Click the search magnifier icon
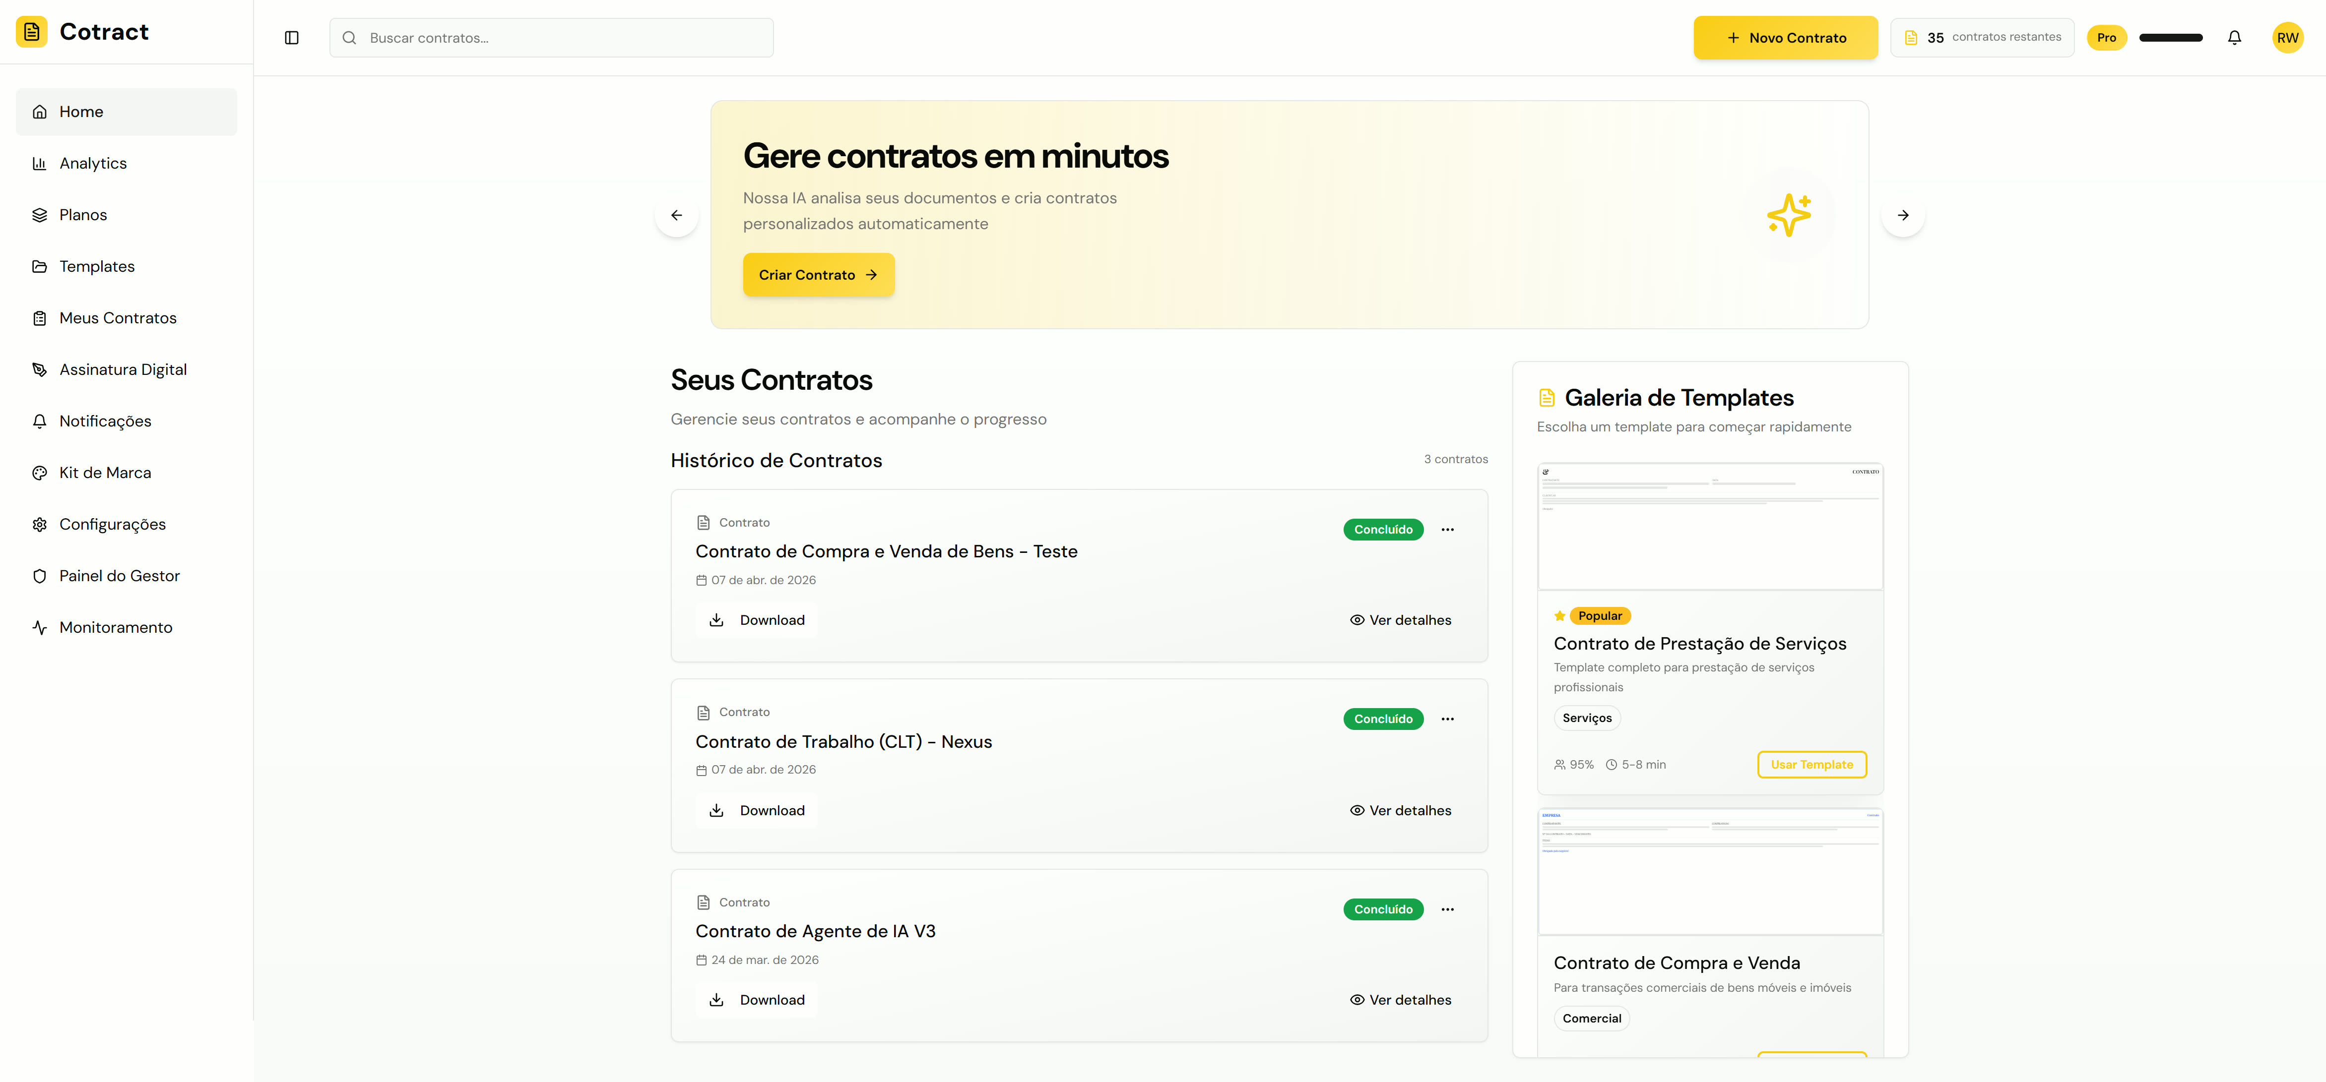 point(349,37)
